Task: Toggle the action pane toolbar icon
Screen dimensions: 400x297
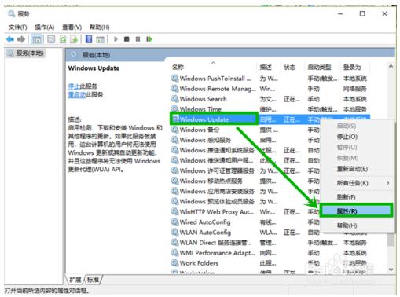Action: point(101,39)
